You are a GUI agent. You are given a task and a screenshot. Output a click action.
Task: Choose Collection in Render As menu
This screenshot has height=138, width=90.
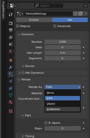62,109
